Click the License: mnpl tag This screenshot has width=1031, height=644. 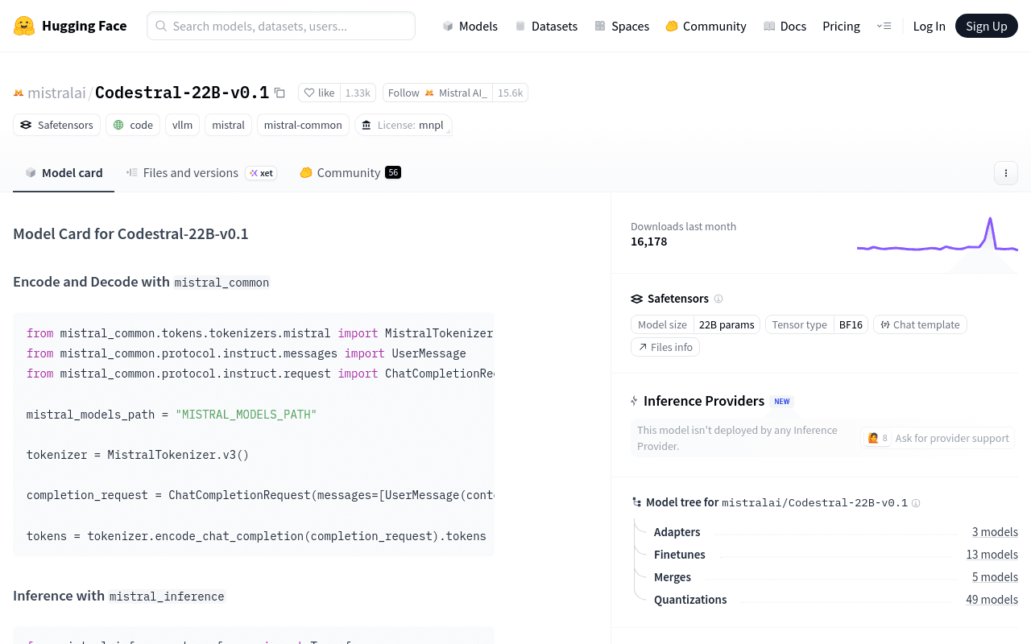click(x=403, y=125)
